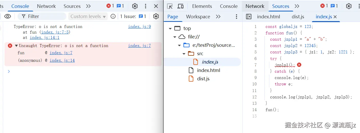Switch to the Elements tab

(x=202, y=6)
